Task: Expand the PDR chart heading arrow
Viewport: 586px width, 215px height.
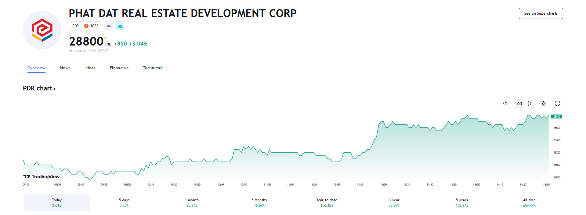Action: pyautogui.click(x=54, y=89)
